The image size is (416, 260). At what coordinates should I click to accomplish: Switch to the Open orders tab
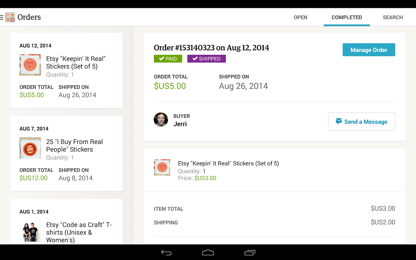(300, 17)
